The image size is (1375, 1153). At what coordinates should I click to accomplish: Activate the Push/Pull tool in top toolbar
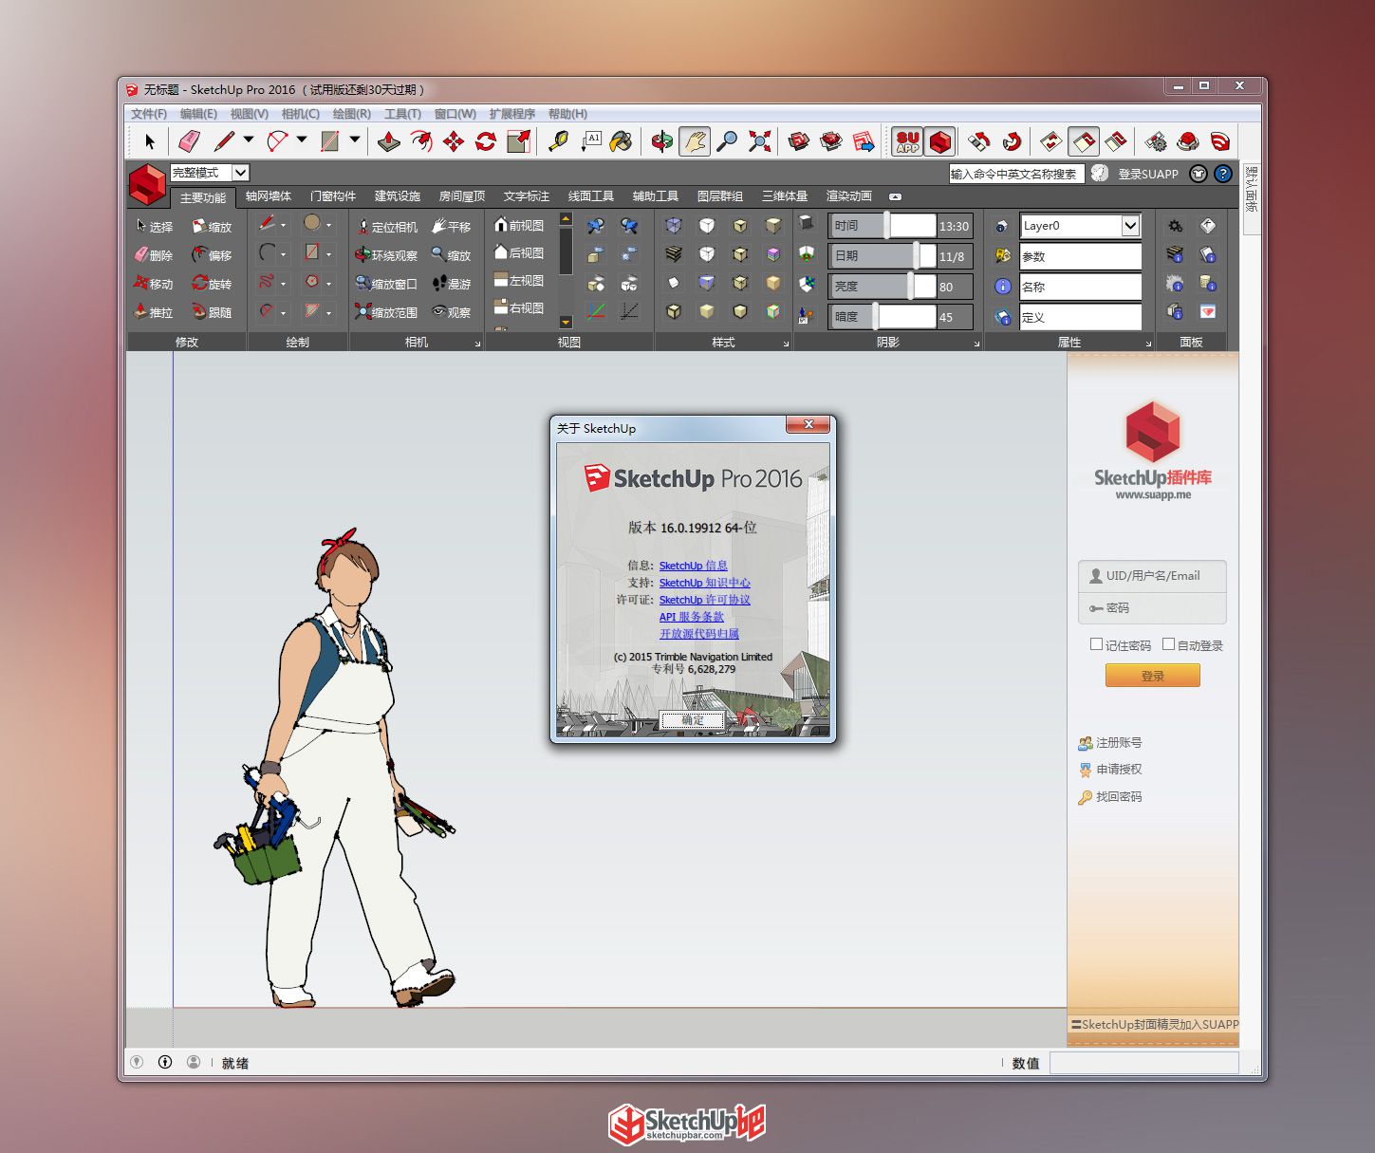389,141
